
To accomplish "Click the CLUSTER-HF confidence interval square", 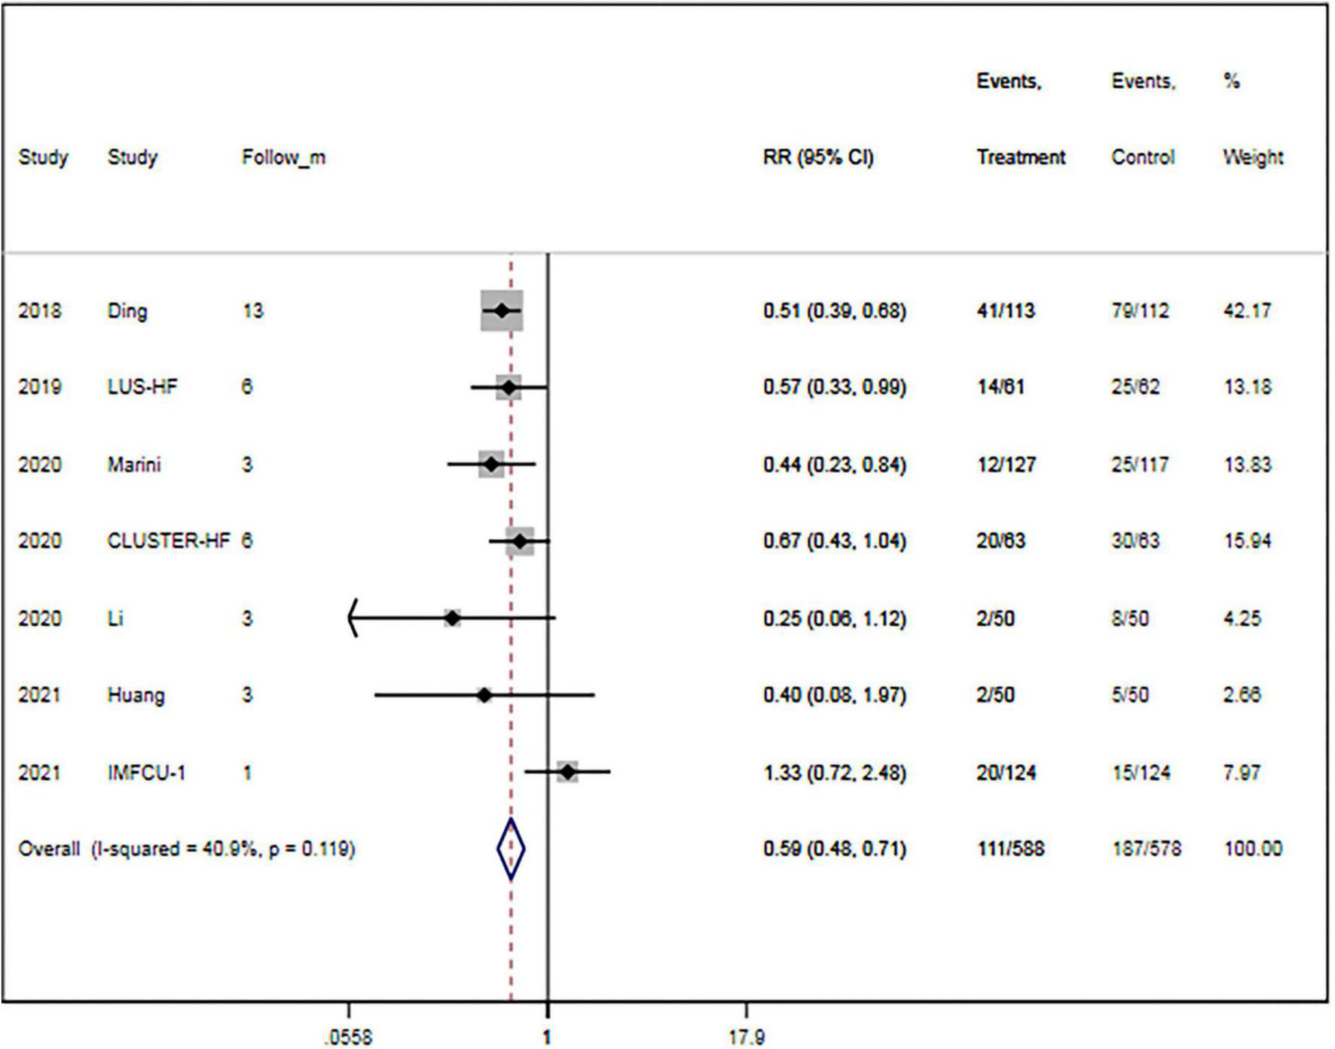I will click(518, 539).
